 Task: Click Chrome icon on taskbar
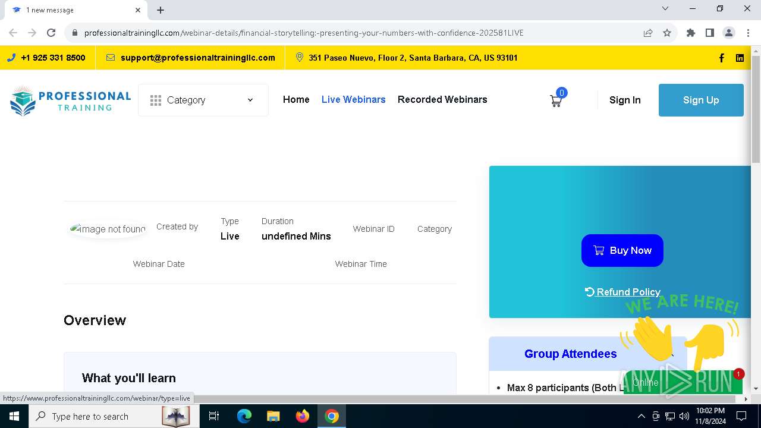click(x=332, y=416)
